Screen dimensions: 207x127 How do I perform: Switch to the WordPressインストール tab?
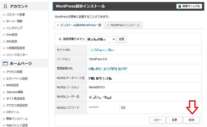(x=124, y=25)
